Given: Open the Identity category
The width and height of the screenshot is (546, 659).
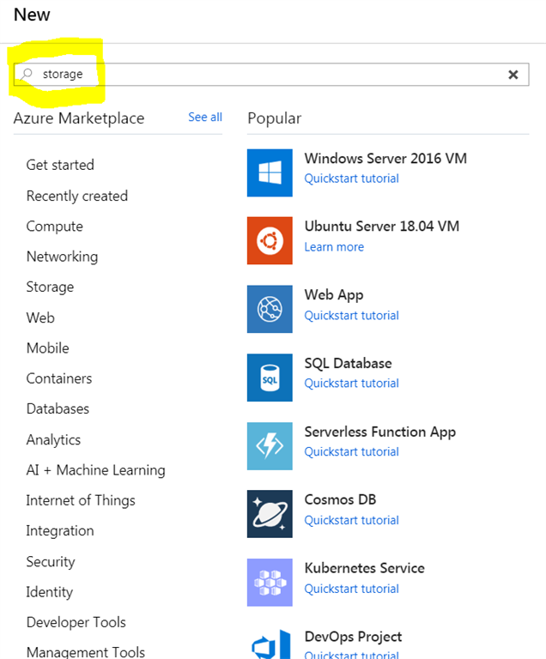Looking at the screenshot, I should [50, 592].
